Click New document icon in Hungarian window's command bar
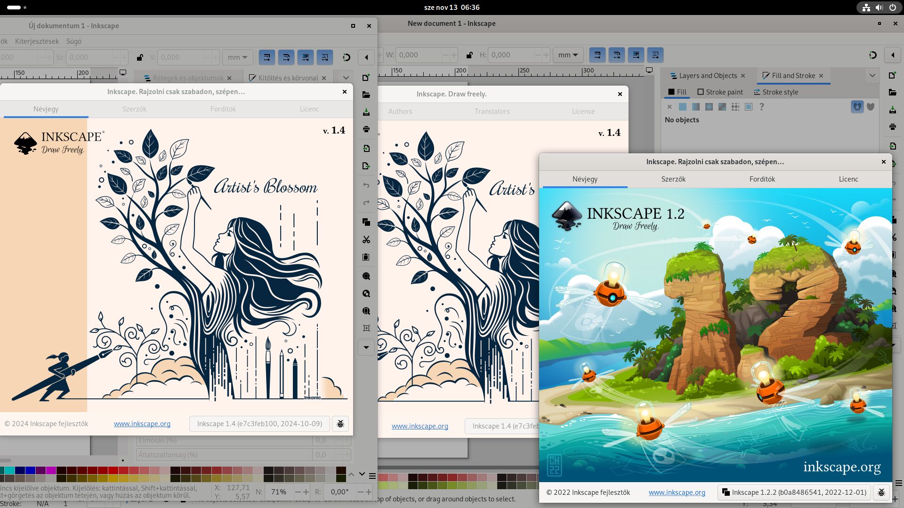Screen dimensions: 904x508 tap(366, 78)
